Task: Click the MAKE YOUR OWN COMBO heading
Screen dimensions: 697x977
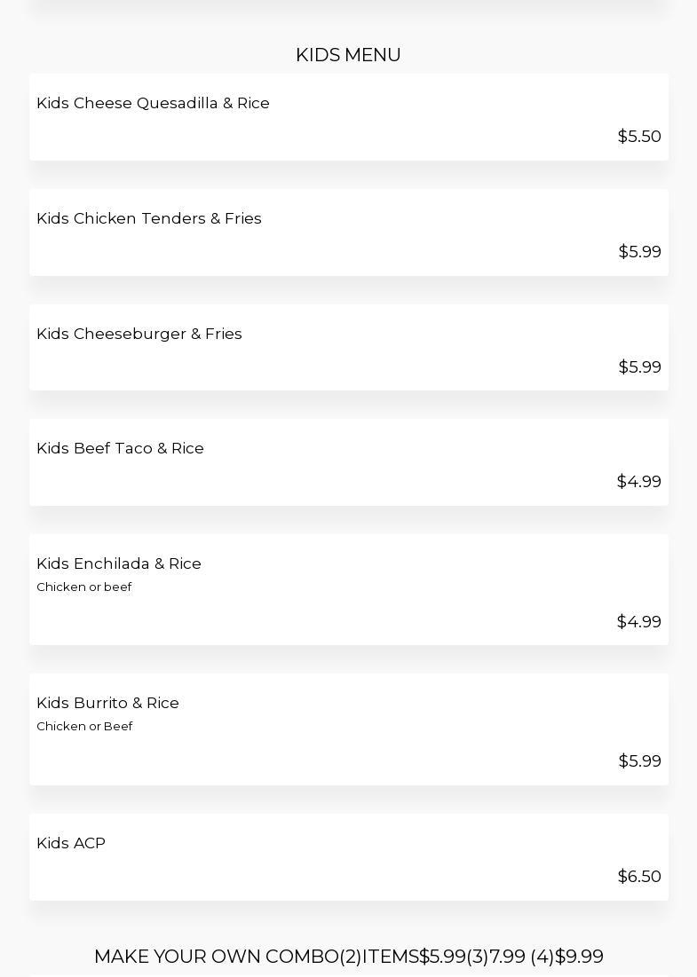Action: (348, 957)
